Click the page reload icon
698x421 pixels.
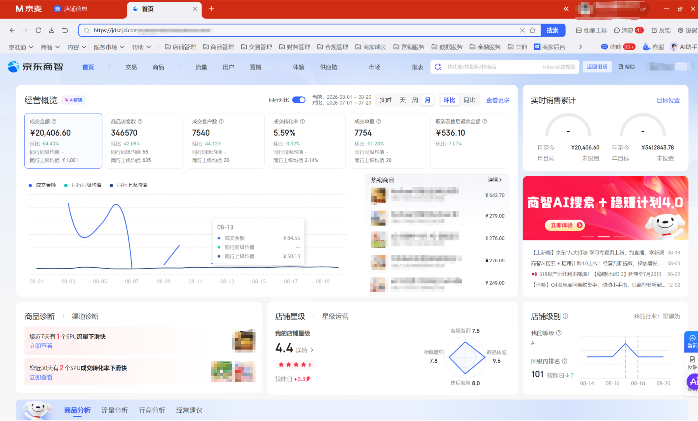coord(38,30)
